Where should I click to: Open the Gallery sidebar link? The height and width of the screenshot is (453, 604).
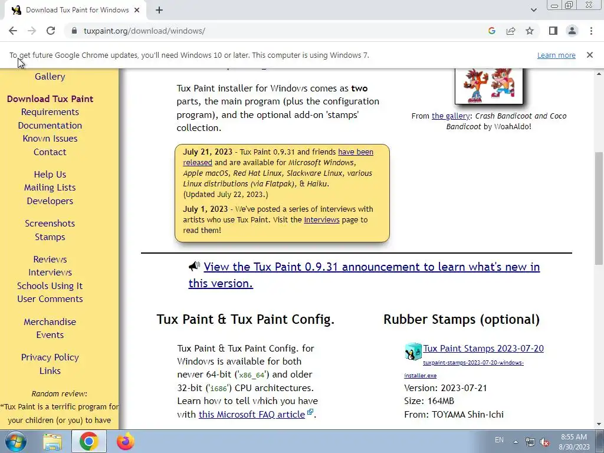[x=50, y=76]
